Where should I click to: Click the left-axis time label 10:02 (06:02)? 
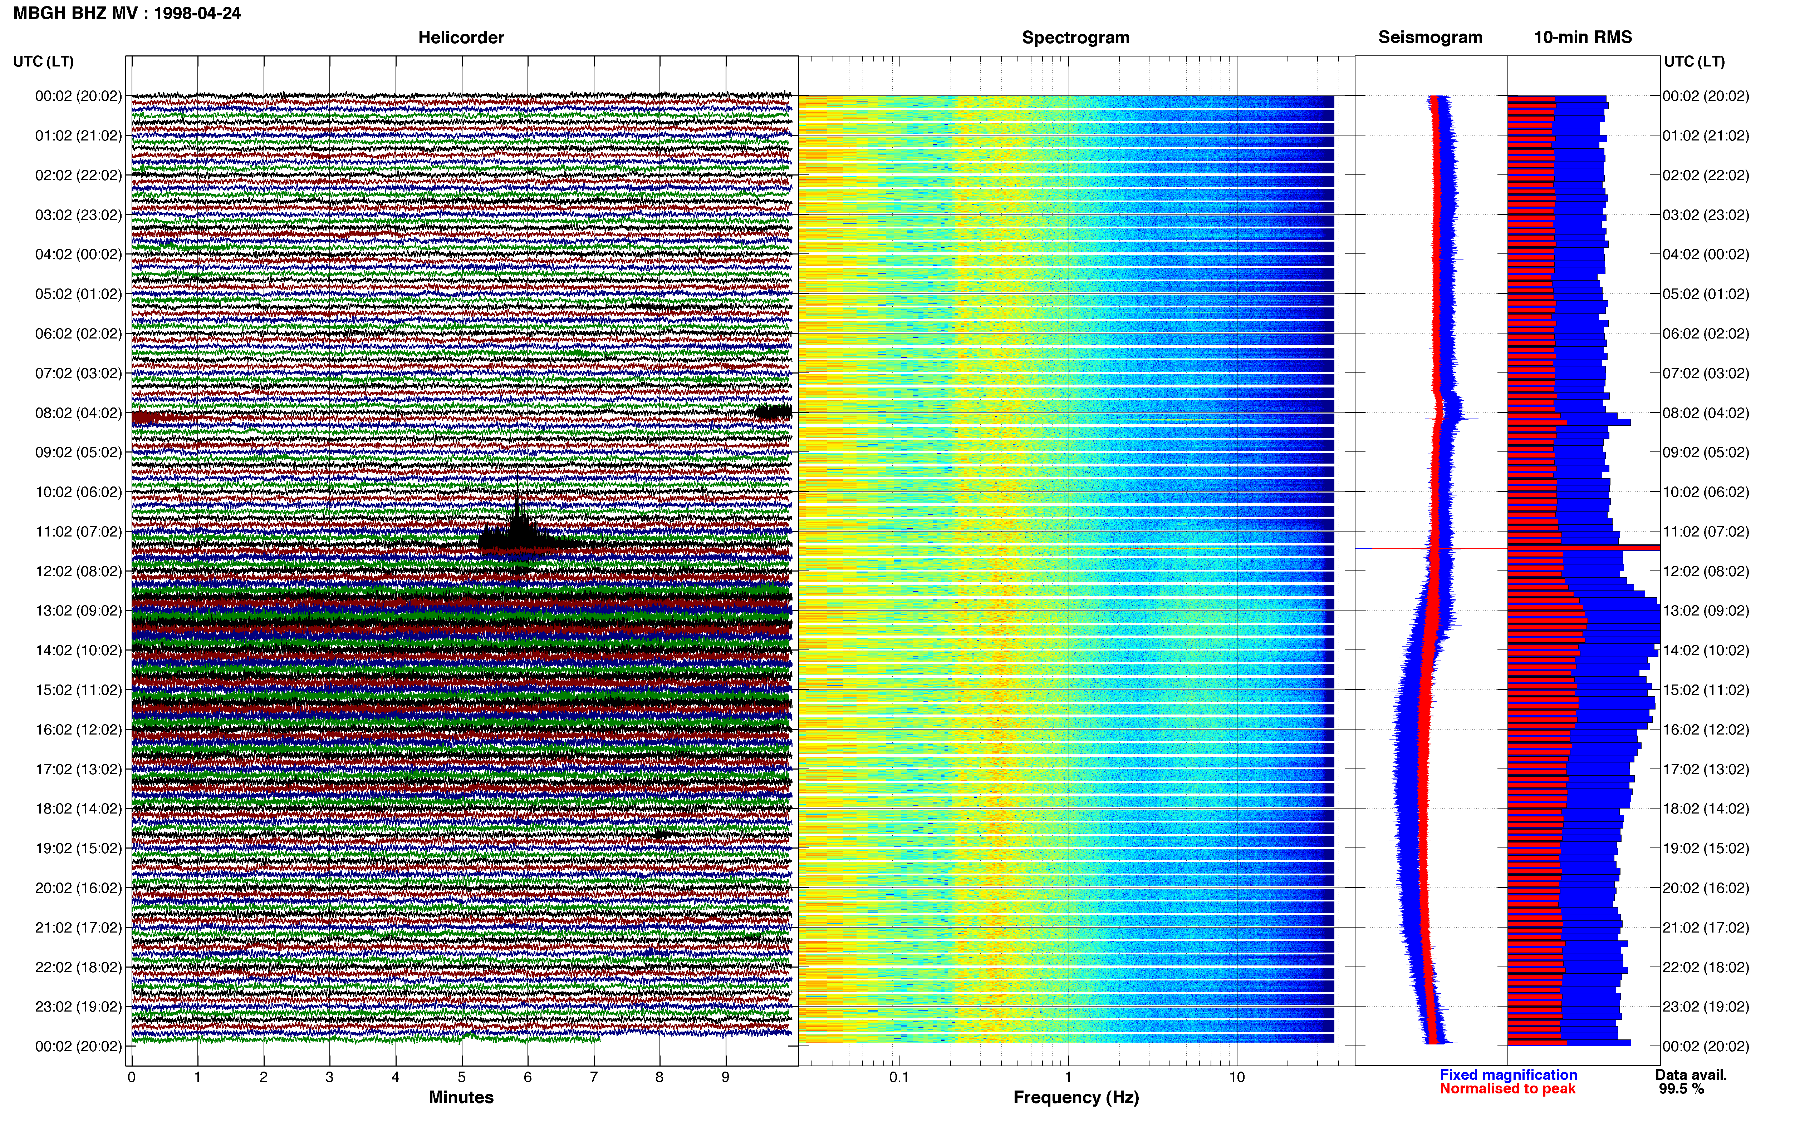[78, 491]
